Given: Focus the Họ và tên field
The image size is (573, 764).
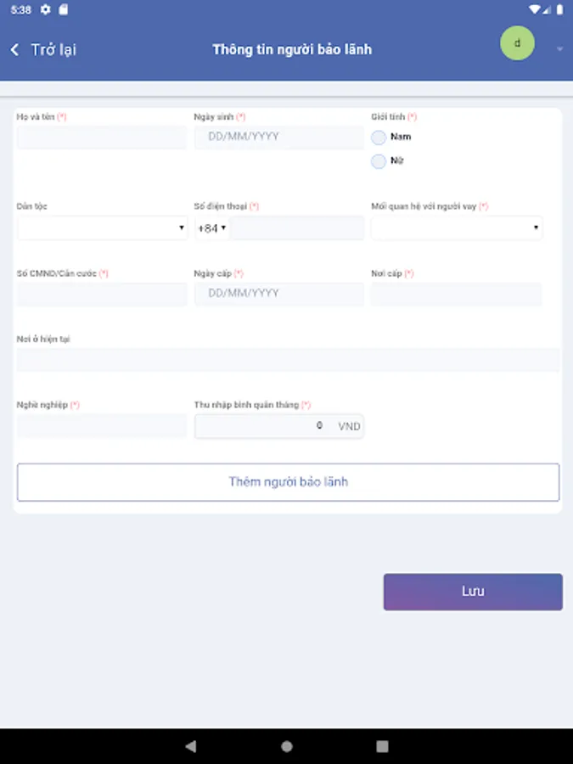Looking at the screenshot, I should (102, 138).
